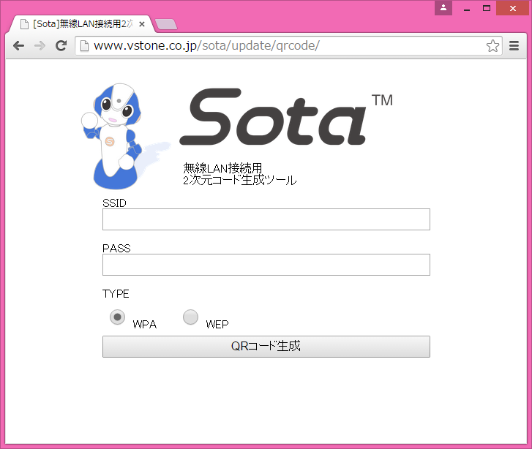Screen dimensions: 532x449
Task: Click the QRコード生成 button
Action: tap(266, 347)
